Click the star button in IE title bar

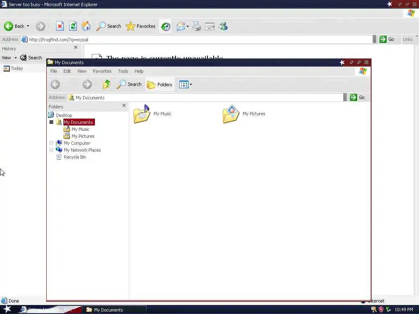tap(390, 4)
